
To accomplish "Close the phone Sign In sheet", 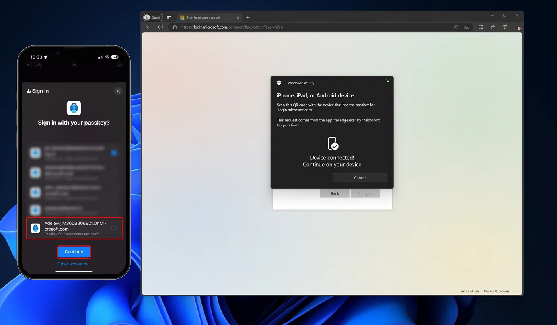I will point(118,91).
